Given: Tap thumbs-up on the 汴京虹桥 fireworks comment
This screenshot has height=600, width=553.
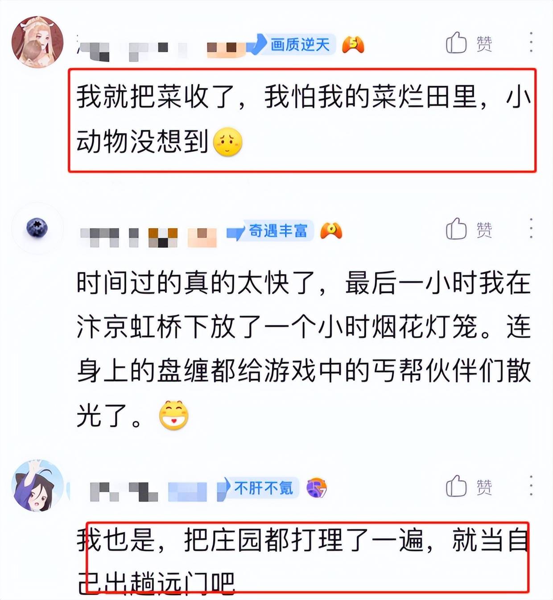Looking at the screenshot, I should click(x=469, y=229).
